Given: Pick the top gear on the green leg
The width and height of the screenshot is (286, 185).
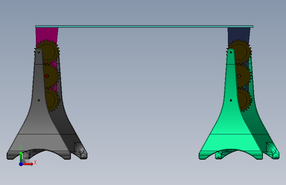Looking at the screenshot, I should 240,52.
